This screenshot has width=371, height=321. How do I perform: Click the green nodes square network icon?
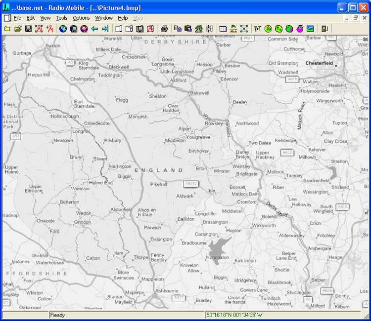click(244, 29)
